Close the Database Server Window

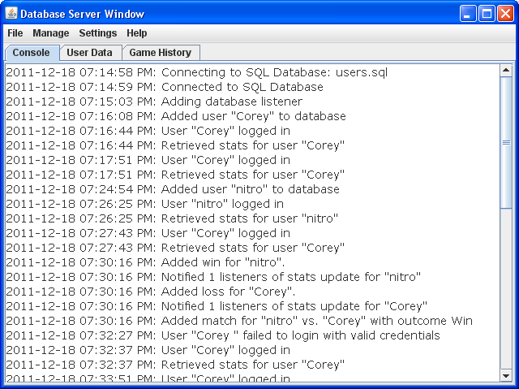tap(504, 14)
